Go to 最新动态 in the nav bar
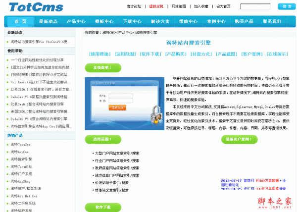This screenshot has height=212, width=297. point(49,21)
